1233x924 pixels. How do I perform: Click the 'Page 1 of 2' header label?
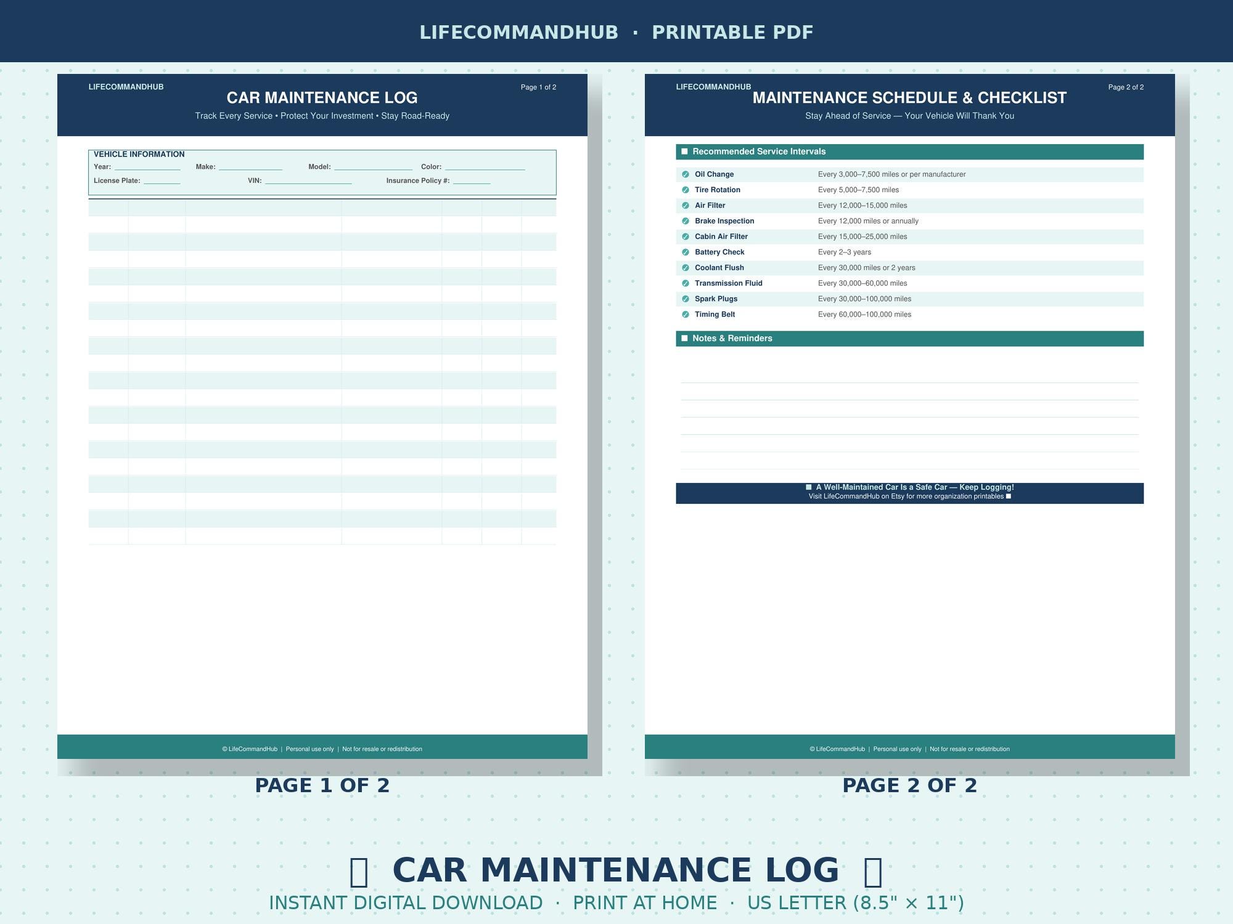coord(538,87)
